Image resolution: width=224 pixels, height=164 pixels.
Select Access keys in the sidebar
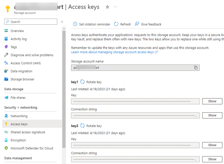click(32, 124)
